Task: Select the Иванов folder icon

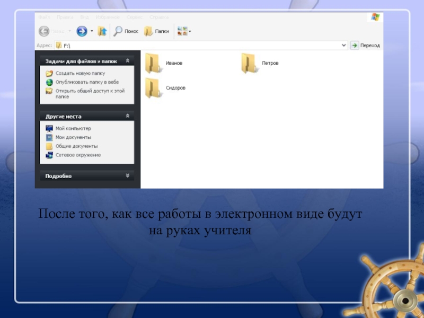Action: pyautogui.click(x=153, y=63)
